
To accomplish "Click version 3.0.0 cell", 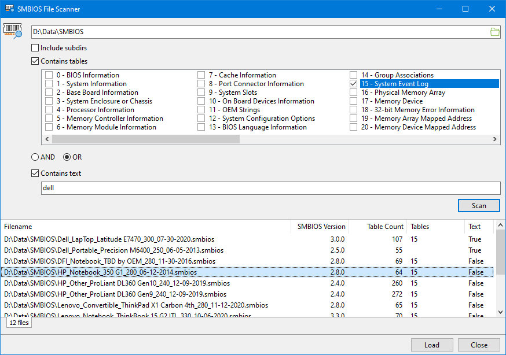I will [x=337, y=239].
